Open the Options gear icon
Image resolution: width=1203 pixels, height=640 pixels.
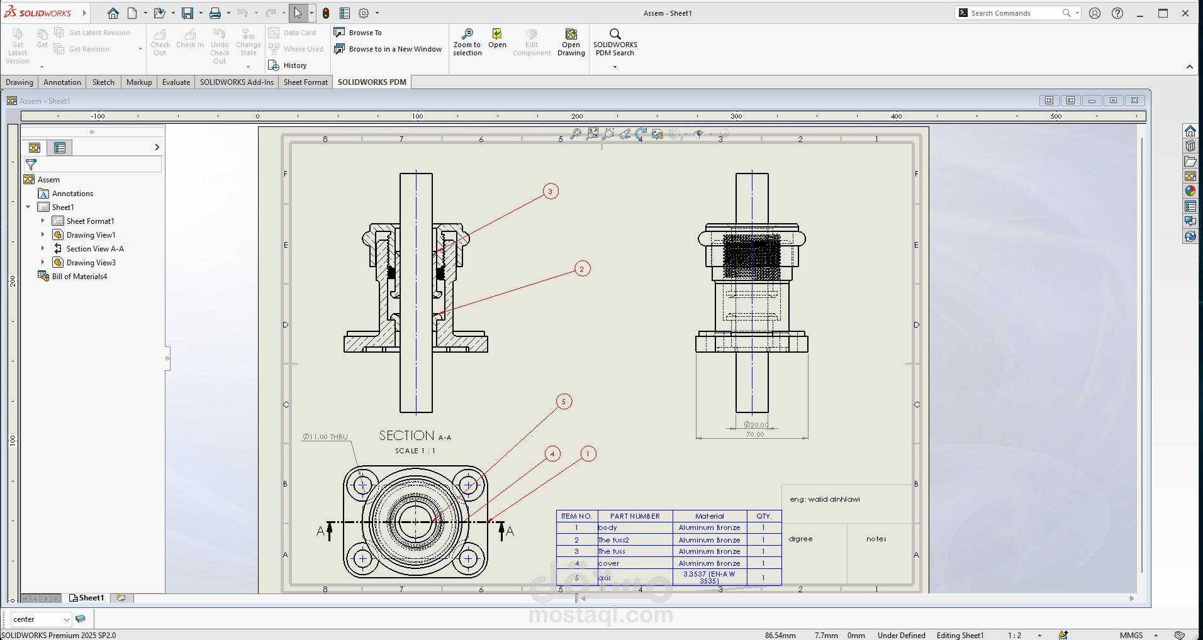pos(364,13)
